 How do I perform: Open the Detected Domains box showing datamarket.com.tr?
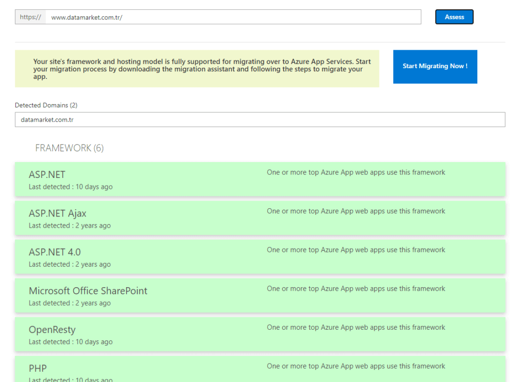coord(260,119)
